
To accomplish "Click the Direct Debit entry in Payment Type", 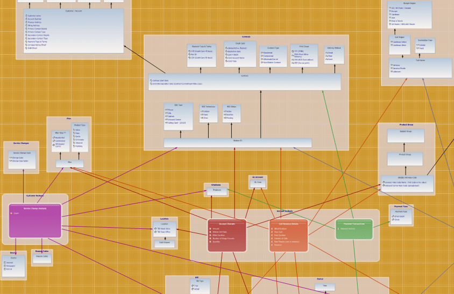I will click(400, 216).
